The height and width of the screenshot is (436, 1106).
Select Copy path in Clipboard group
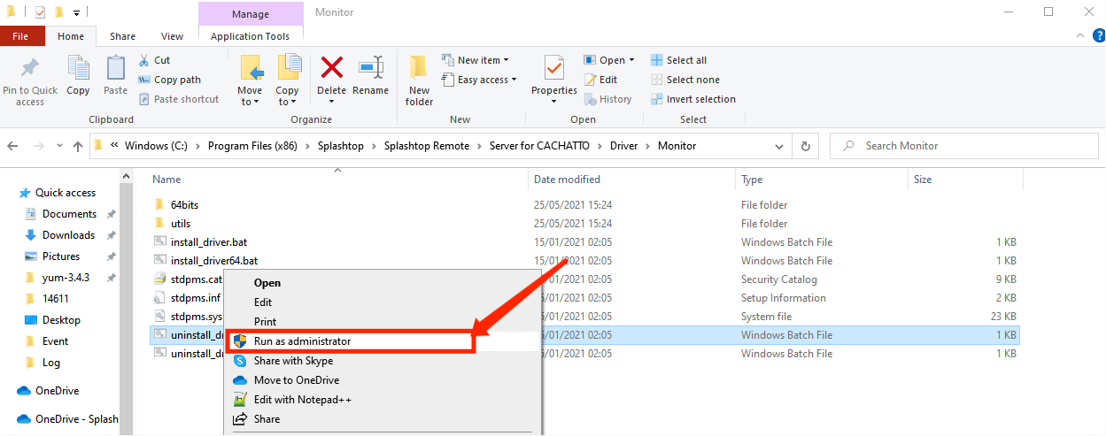click(x=169, y=80)
